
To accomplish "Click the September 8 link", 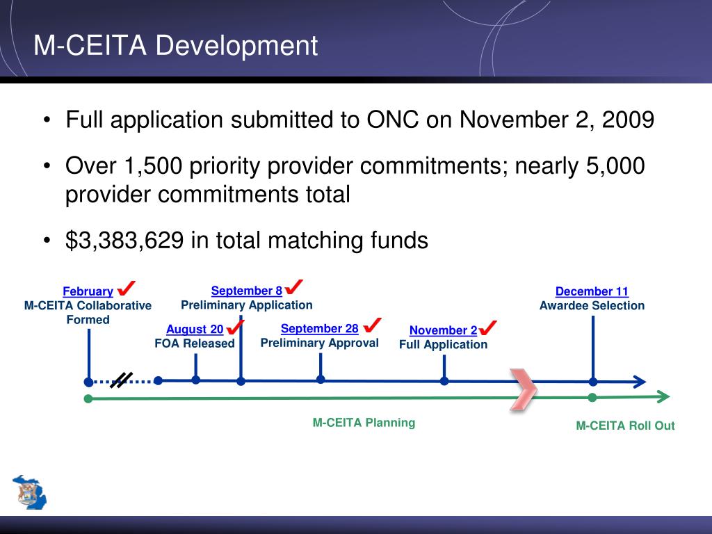I will (247, 291).
